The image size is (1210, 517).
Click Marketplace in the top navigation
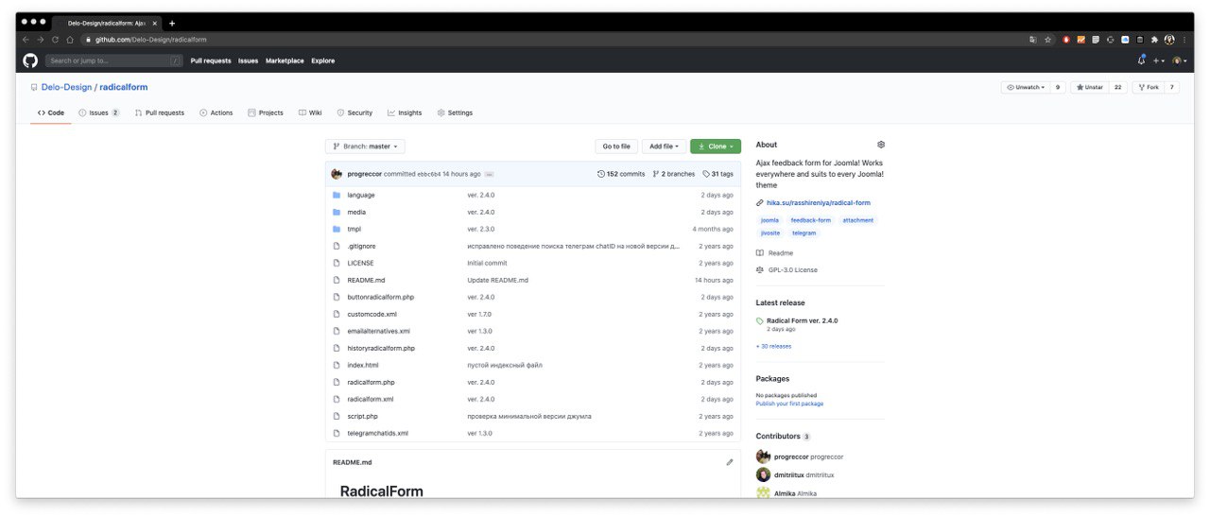[x=285, y=60]
